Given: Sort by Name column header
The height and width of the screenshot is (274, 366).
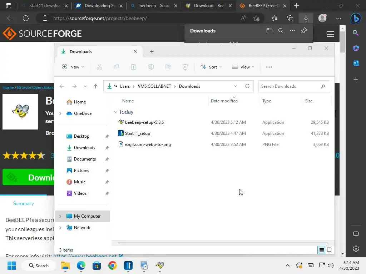Looking at the screenshot, I should click(128, 101).
